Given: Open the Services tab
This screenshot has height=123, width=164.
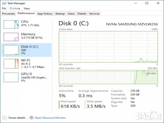Looking at the screenshot, I should [x=94, y=14].
